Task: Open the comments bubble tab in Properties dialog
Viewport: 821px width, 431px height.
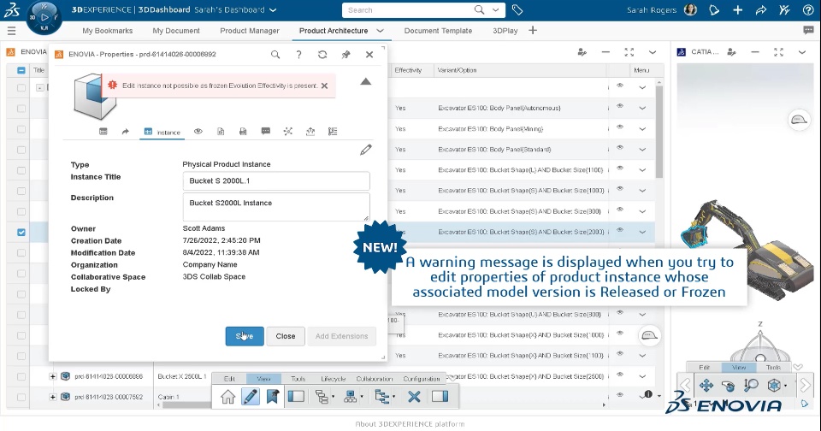Action: coord(265,132)
